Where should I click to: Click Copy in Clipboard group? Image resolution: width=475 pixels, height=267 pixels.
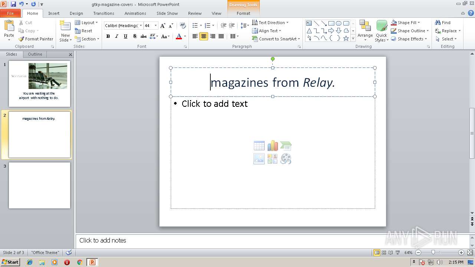(x=28, y=31)
